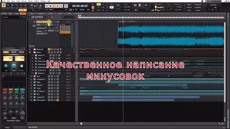The width and height of the screenshot is (230, 129).
Task: Open the File menu
Action: [x=4, y=1]
